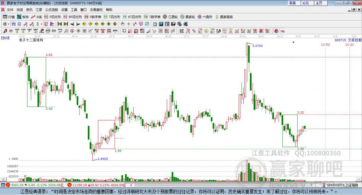362x195 pixels.
Task: Select the hand pan tool
Action: 123,24
